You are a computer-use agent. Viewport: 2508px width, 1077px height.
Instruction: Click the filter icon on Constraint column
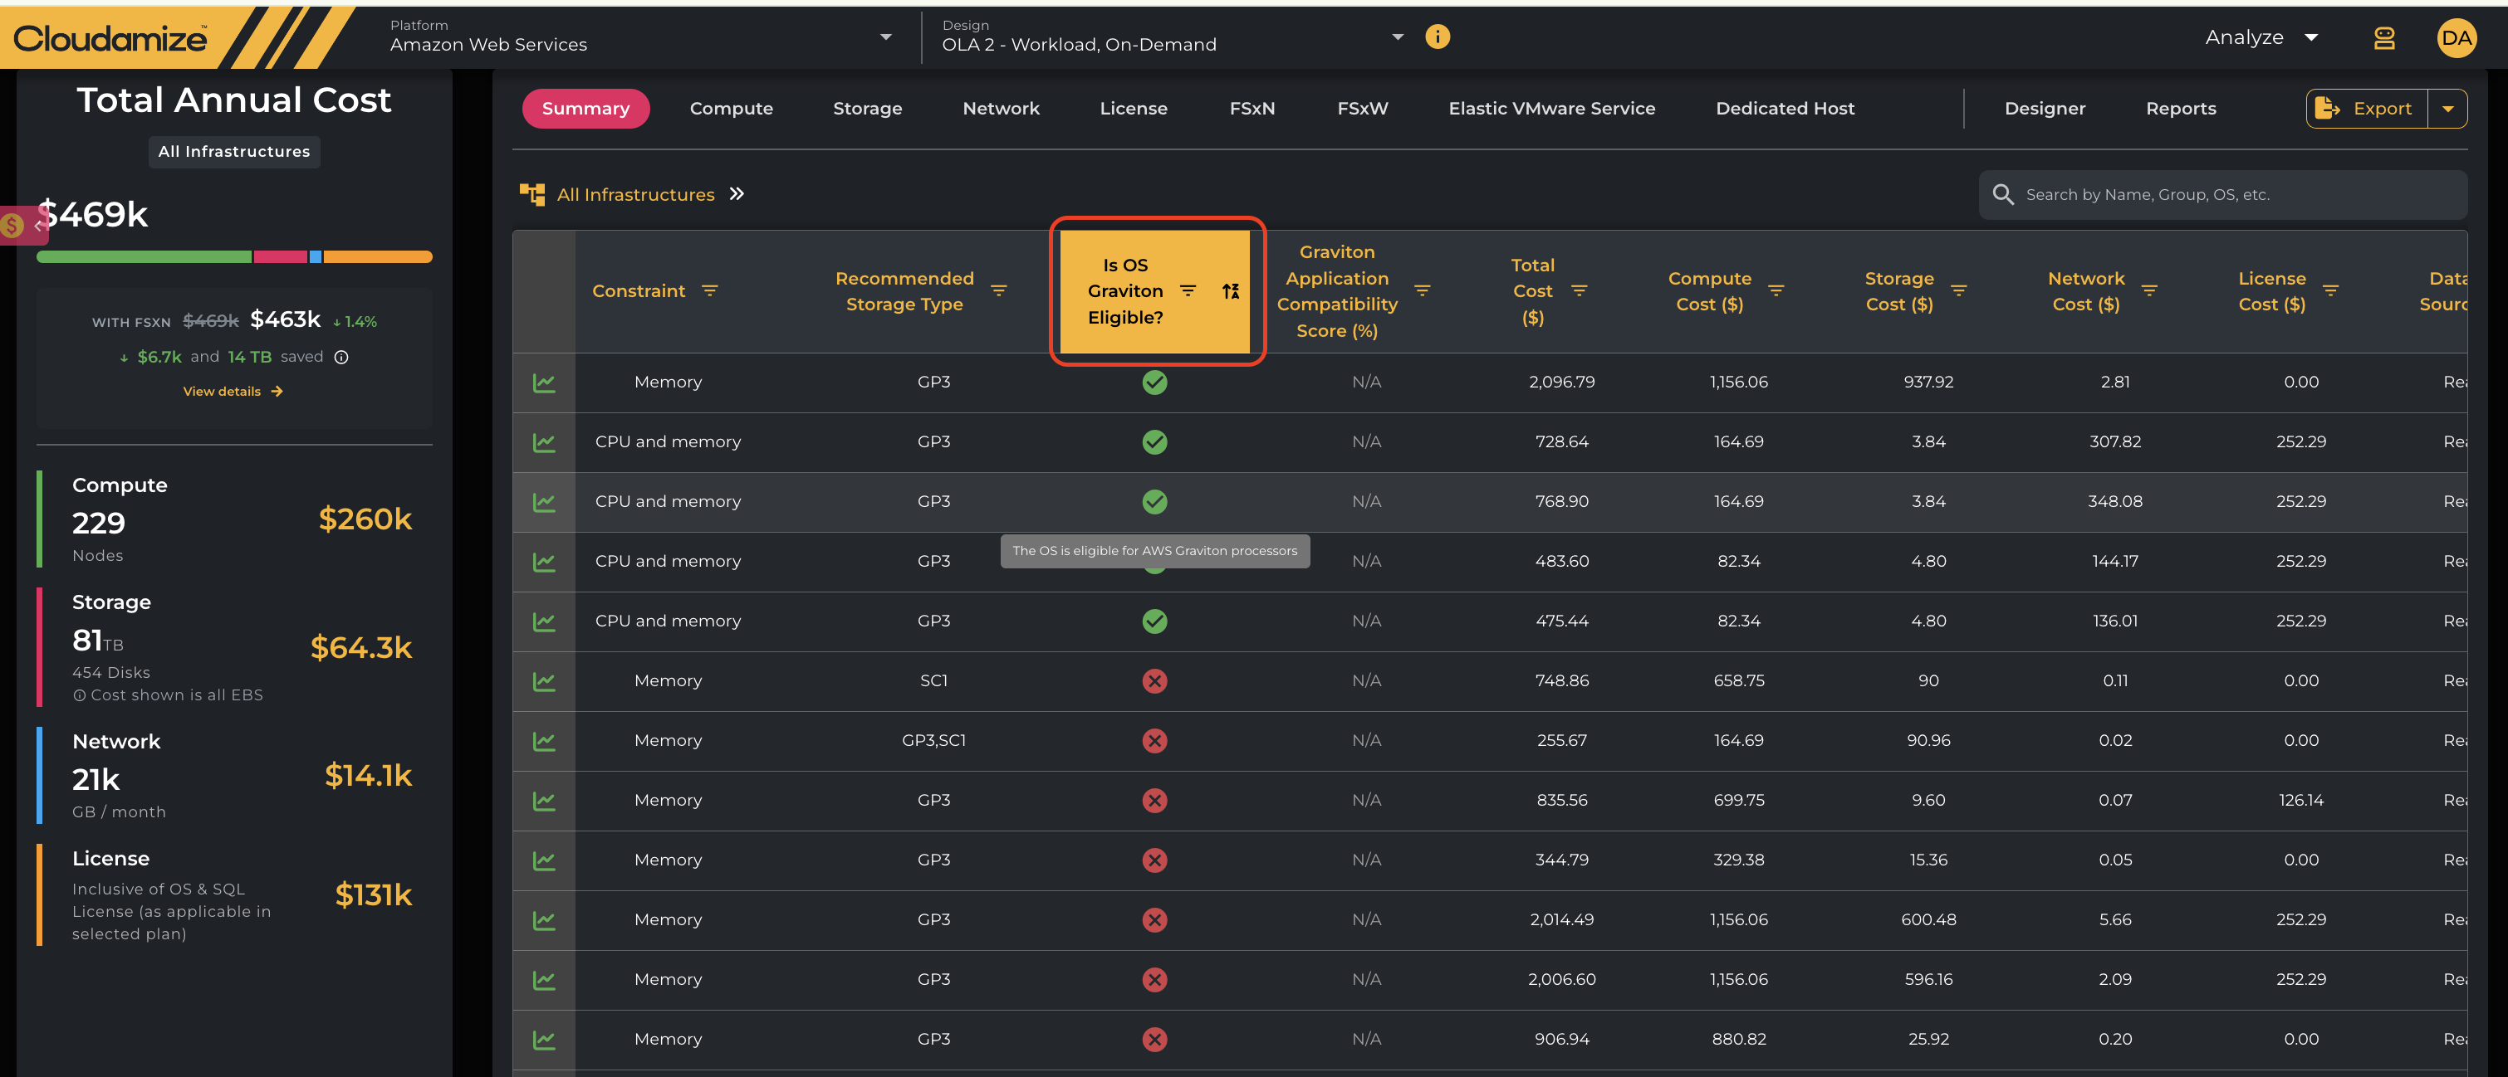pyautogui.click(x=710, y=291)
